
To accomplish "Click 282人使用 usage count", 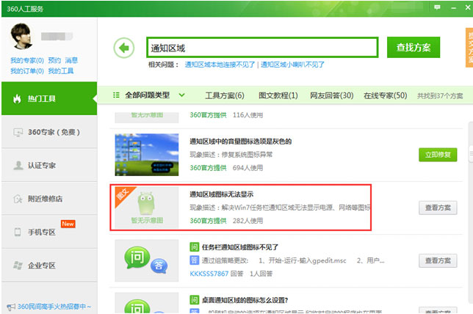I will coord(248,221).
